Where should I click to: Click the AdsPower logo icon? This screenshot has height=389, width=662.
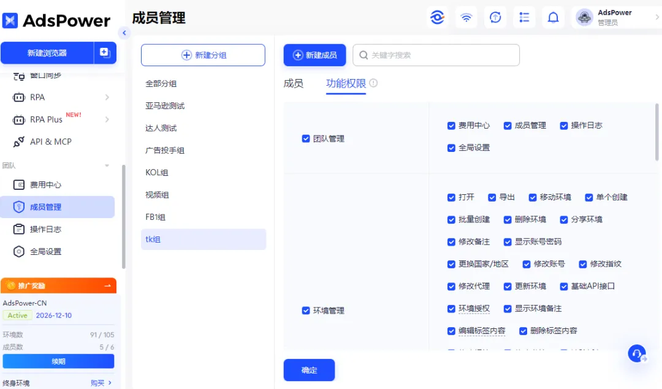tap(10, 20)
